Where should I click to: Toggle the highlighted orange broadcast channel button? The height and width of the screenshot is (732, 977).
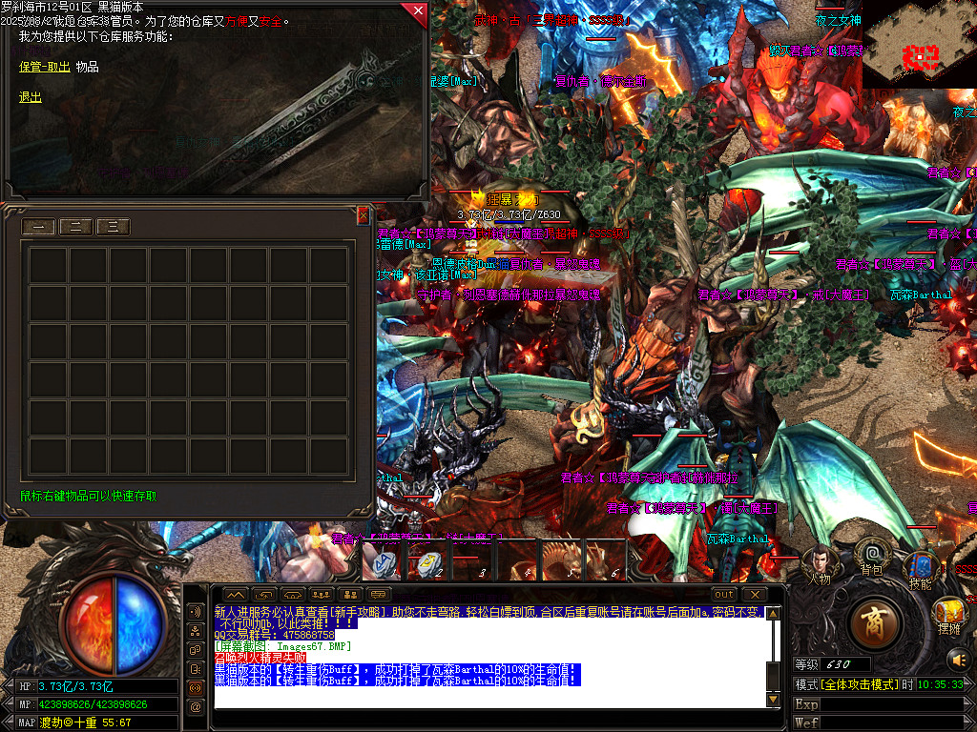[196, 687]
